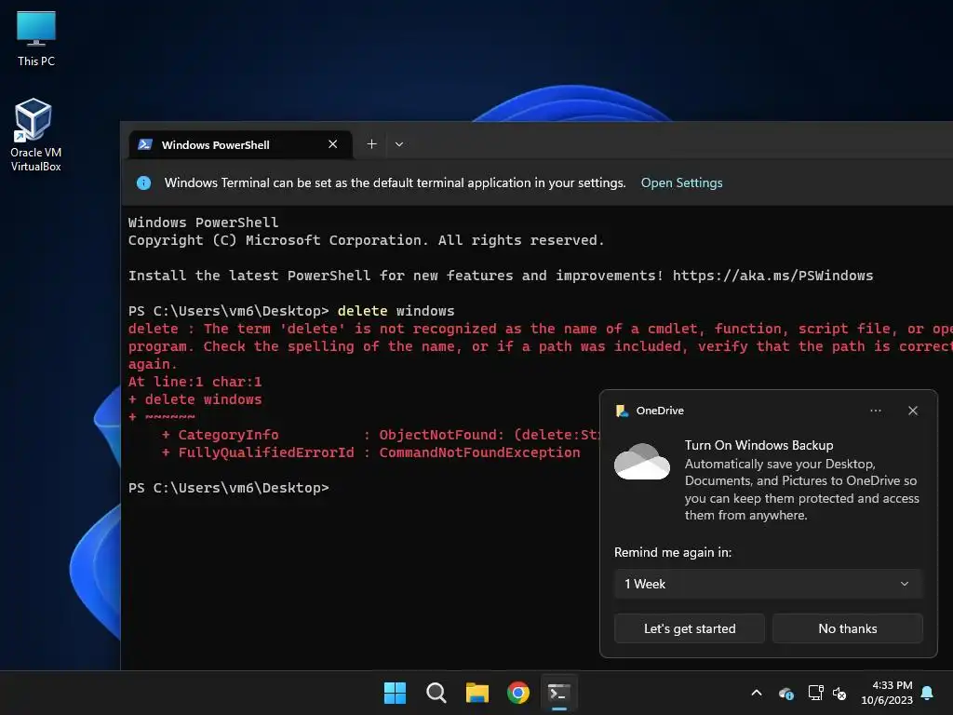Add a new terminal tab
The image size is (953, 715).
(x=372, y=144)
